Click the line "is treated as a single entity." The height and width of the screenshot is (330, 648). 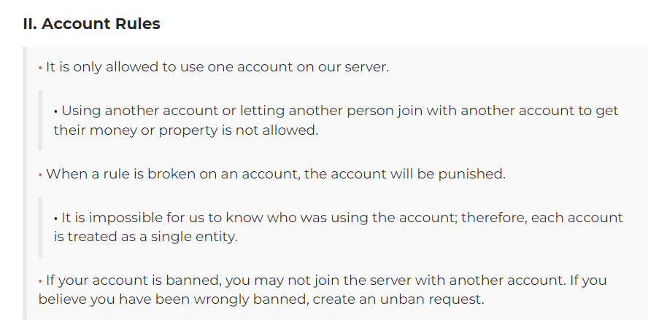coord(145,237)
